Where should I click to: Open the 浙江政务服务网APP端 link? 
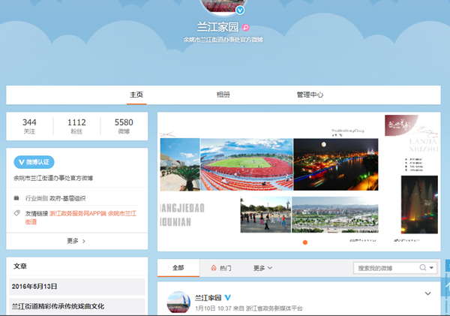[78, 213]
